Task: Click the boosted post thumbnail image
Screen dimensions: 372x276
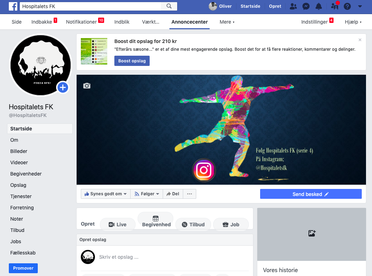Action: point(94,51)
